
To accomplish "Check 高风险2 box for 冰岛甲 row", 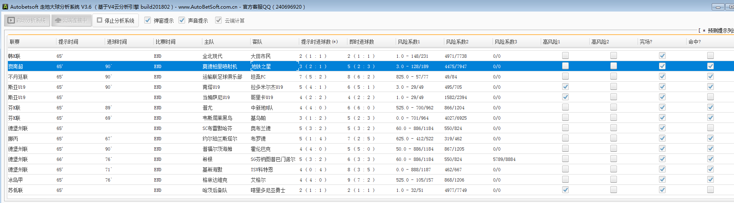I will pos(614,179).
